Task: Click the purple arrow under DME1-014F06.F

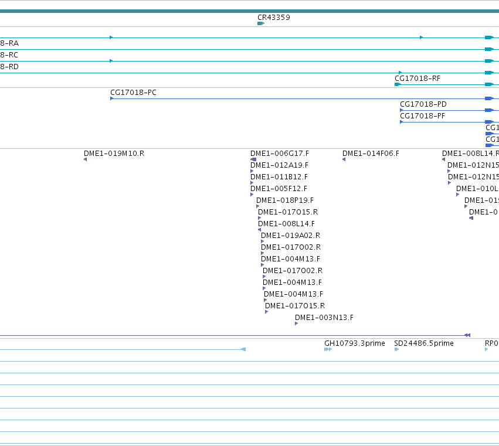Action: pyautogui.click(x=344, y=159)
